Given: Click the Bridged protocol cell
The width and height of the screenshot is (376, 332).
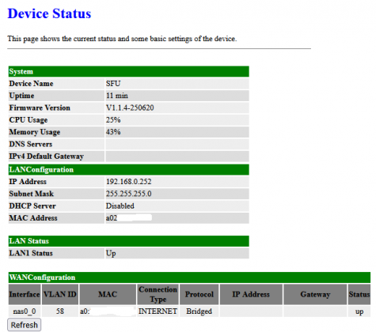Looking at the screenshot, I should (199, 311).
